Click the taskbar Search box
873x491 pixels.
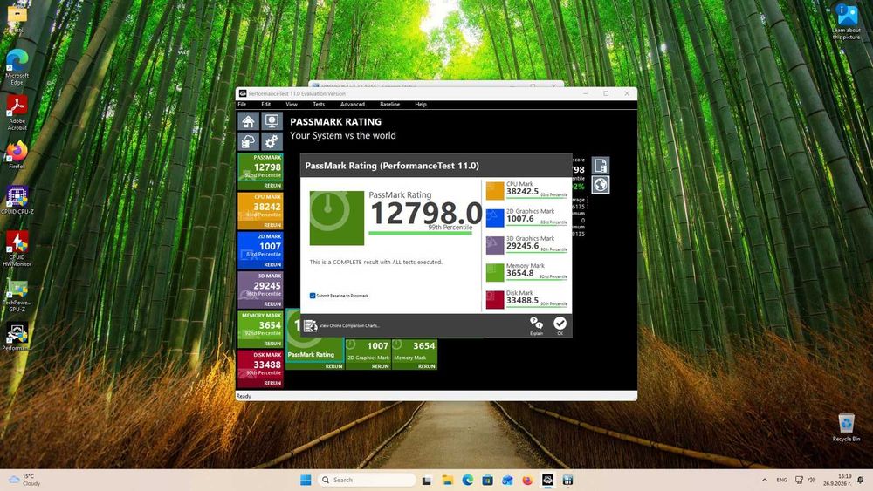(x=367, y=480)
